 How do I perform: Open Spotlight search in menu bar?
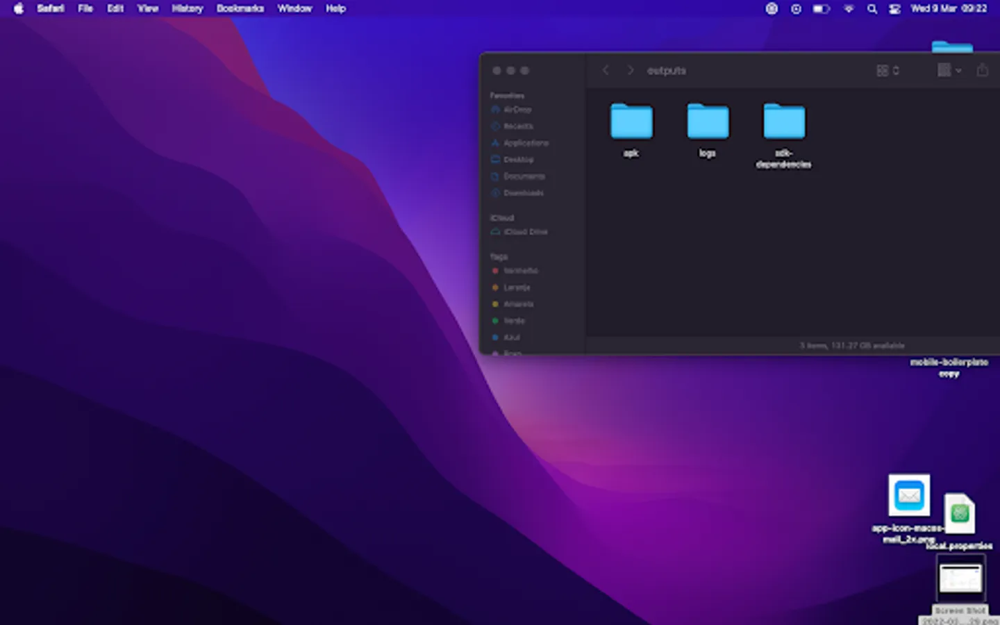872,9
